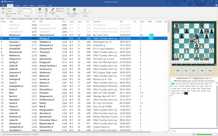Click the Filter List magnifier icon

point(46,9)
